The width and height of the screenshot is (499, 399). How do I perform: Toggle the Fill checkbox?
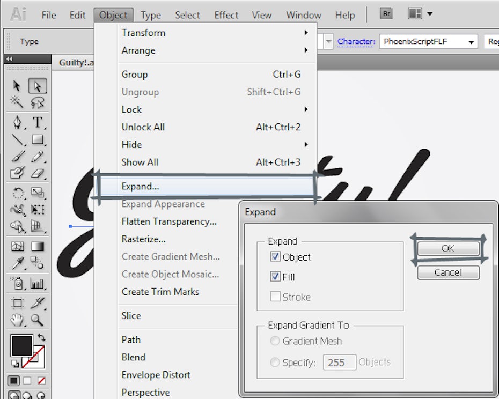coord(276,277)
